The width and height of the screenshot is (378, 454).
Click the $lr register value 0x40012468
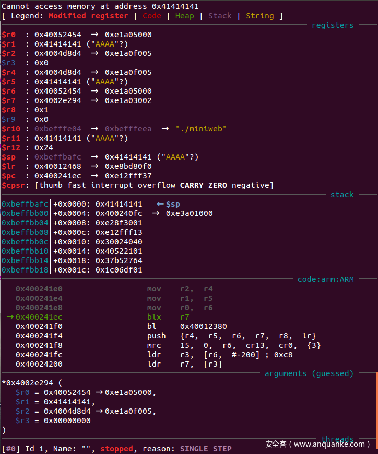tap(57, 166)
